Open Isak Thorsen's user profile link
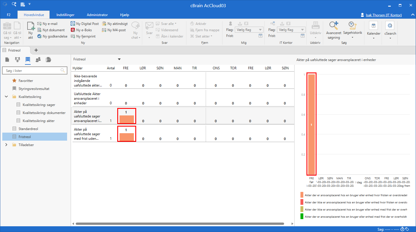 coord(384,15)
